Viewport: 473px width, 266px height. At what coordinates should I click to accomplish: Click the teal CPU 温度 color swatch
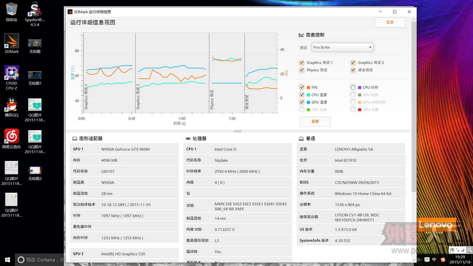[308, 95]
